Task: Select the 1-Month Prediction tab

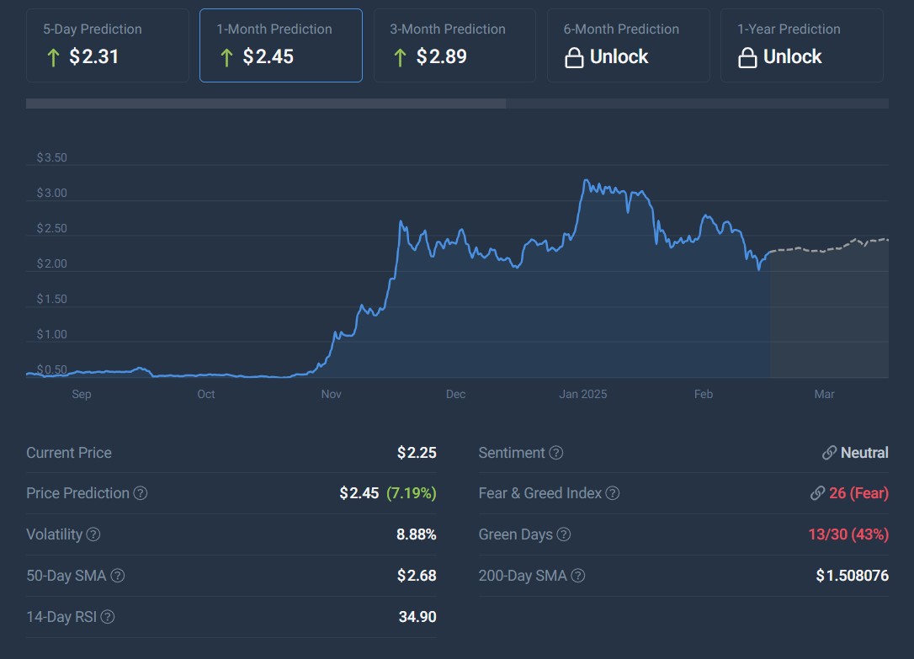Action: [280, 45]
